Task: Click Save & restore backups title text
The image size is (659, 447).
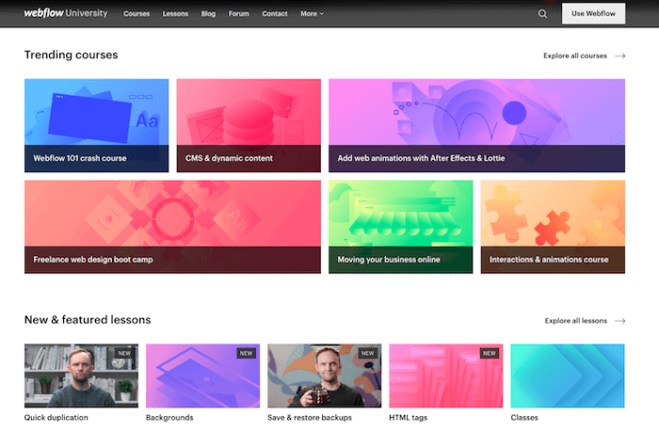Action: [310, 418]
